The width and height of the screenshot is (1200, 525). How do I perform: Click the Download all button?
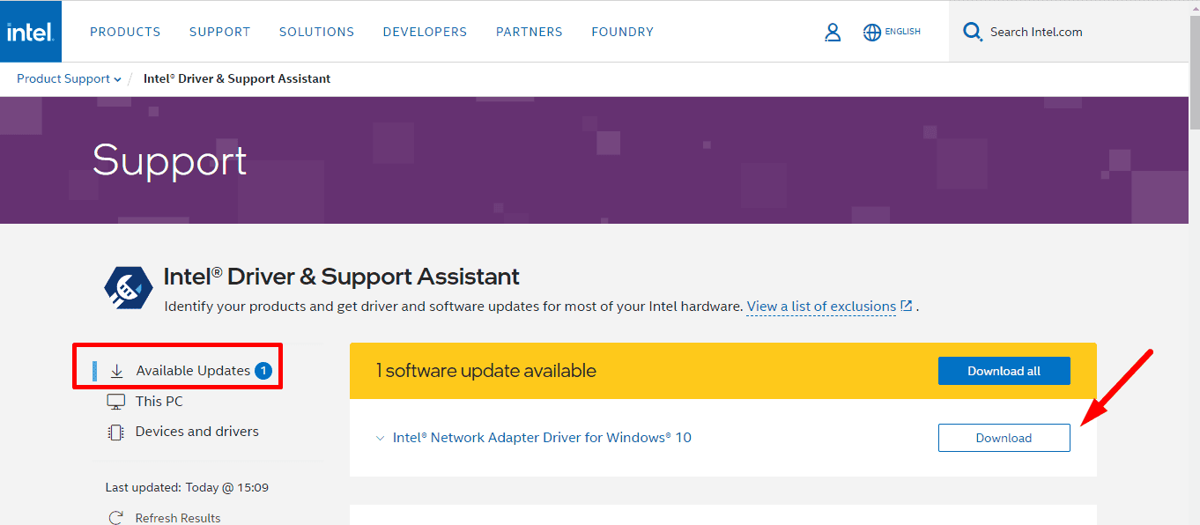tap(1004, 371)
